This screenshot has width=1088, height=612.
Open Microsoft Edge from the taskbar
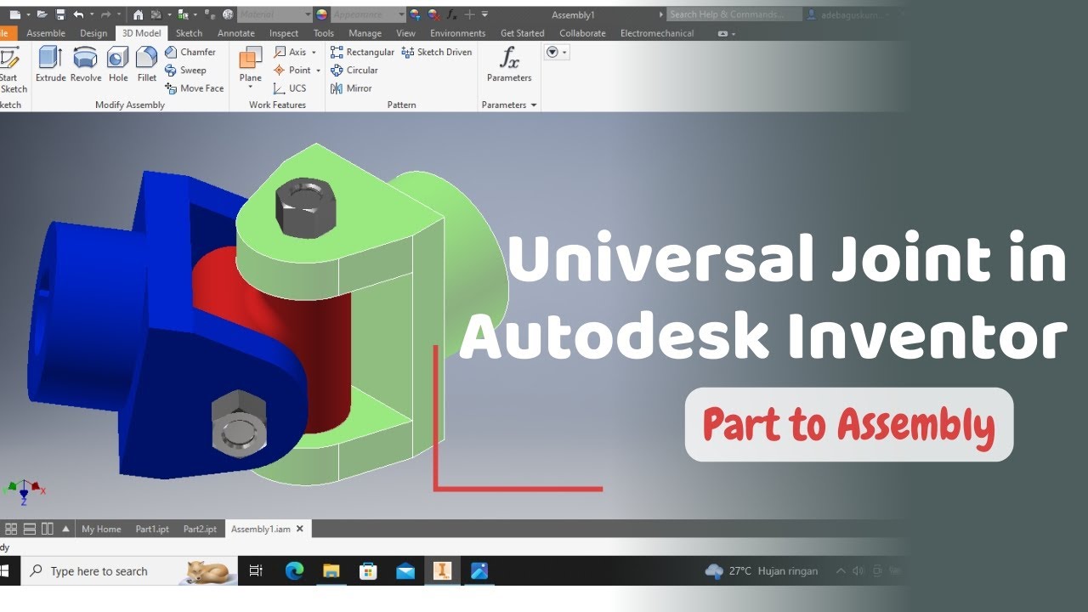coord(294,571)
